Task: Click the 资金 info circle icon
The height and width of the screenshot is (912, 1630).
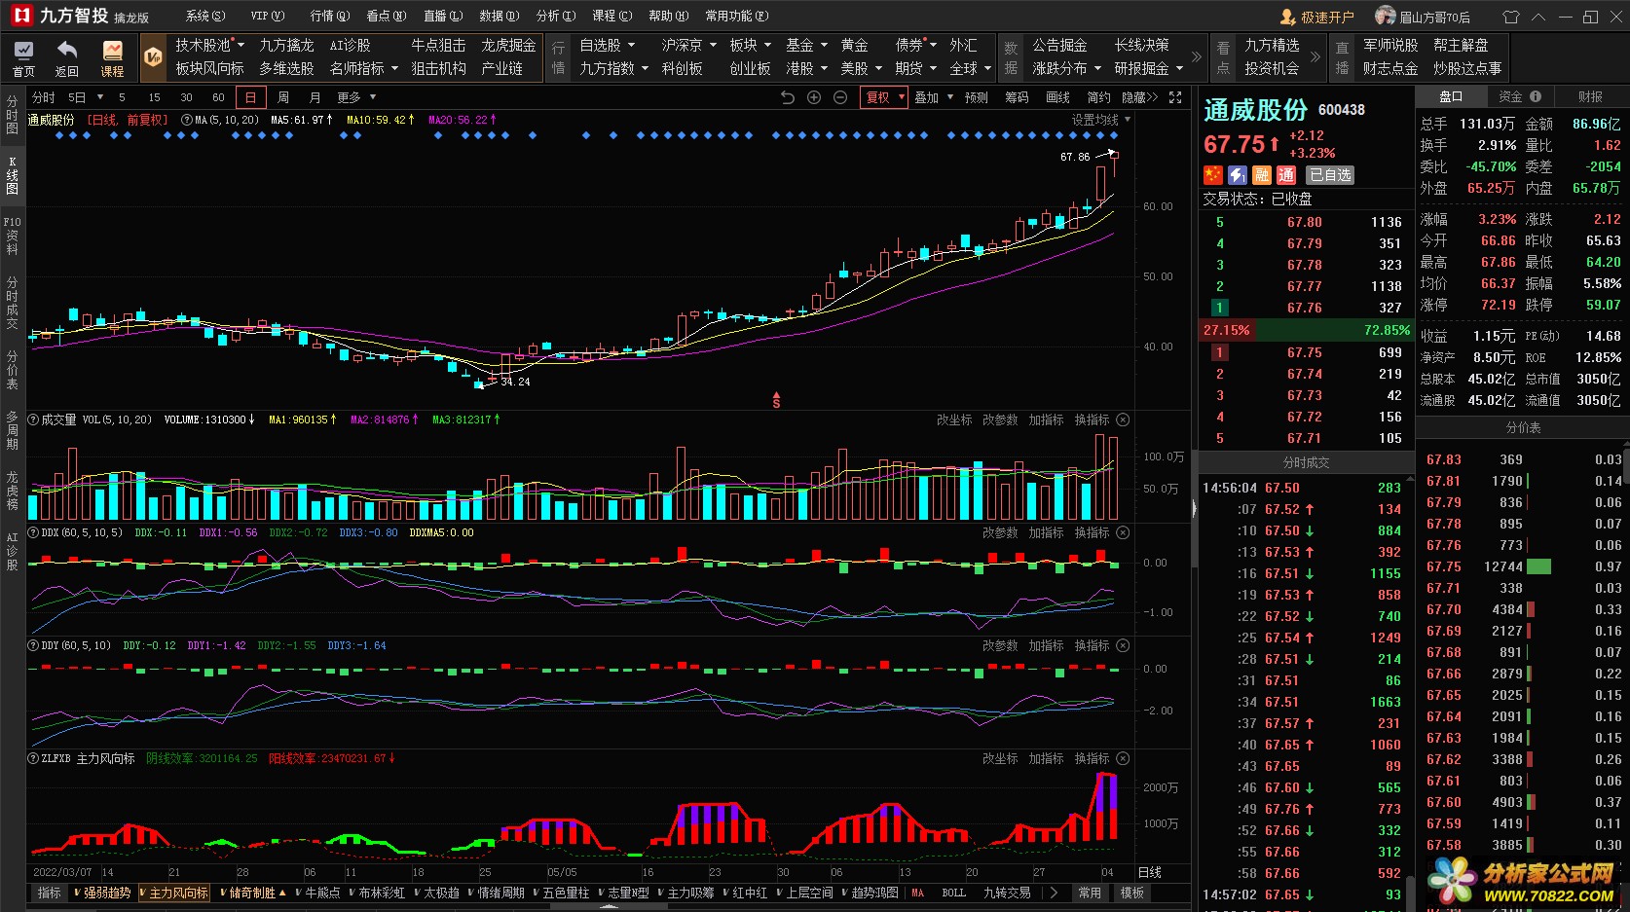Action: coord(1536,96)
